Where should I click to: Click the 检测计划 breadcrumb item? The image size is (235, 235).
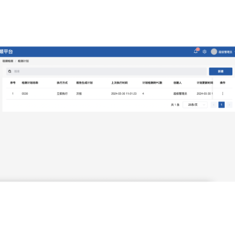23,61
